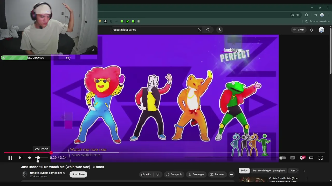This screenshot has height=186, width=332.
Task: Start voice search with the microphone
Action: point(220,30)
